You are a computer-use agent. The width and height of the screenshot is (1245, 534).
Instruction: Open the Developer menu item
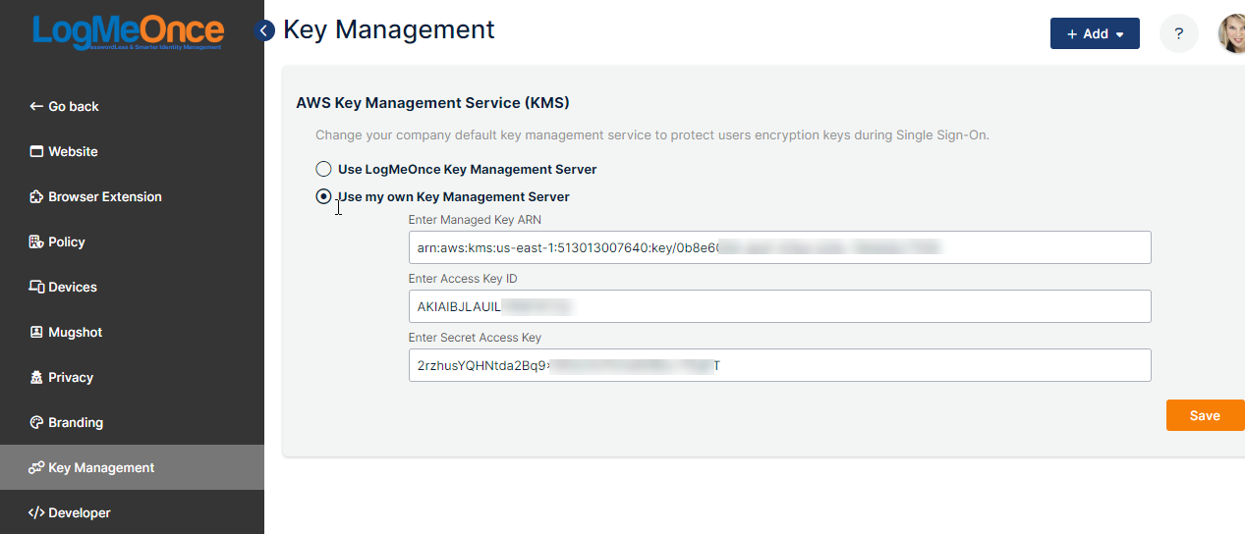132,512
